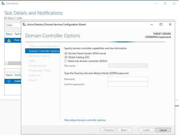Maximize the Task Details window
179x135 pixels.
(x=165, y=4)
